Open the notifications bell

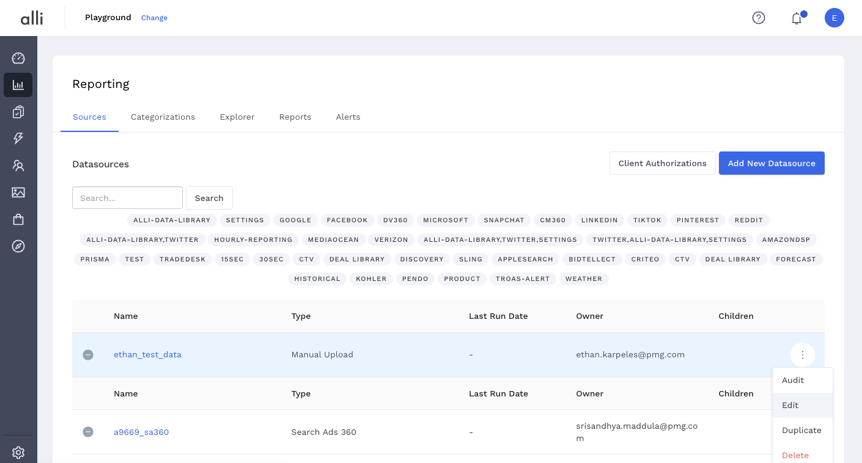pos(796,18)
